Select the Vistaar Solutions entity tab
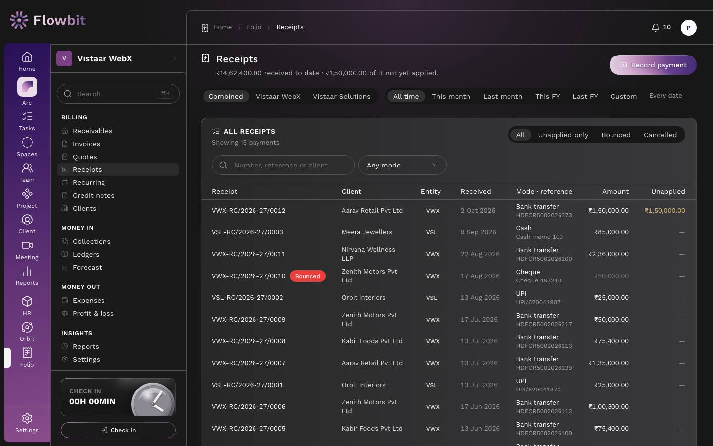Screen dimensions: 713x446 [342, 96]
